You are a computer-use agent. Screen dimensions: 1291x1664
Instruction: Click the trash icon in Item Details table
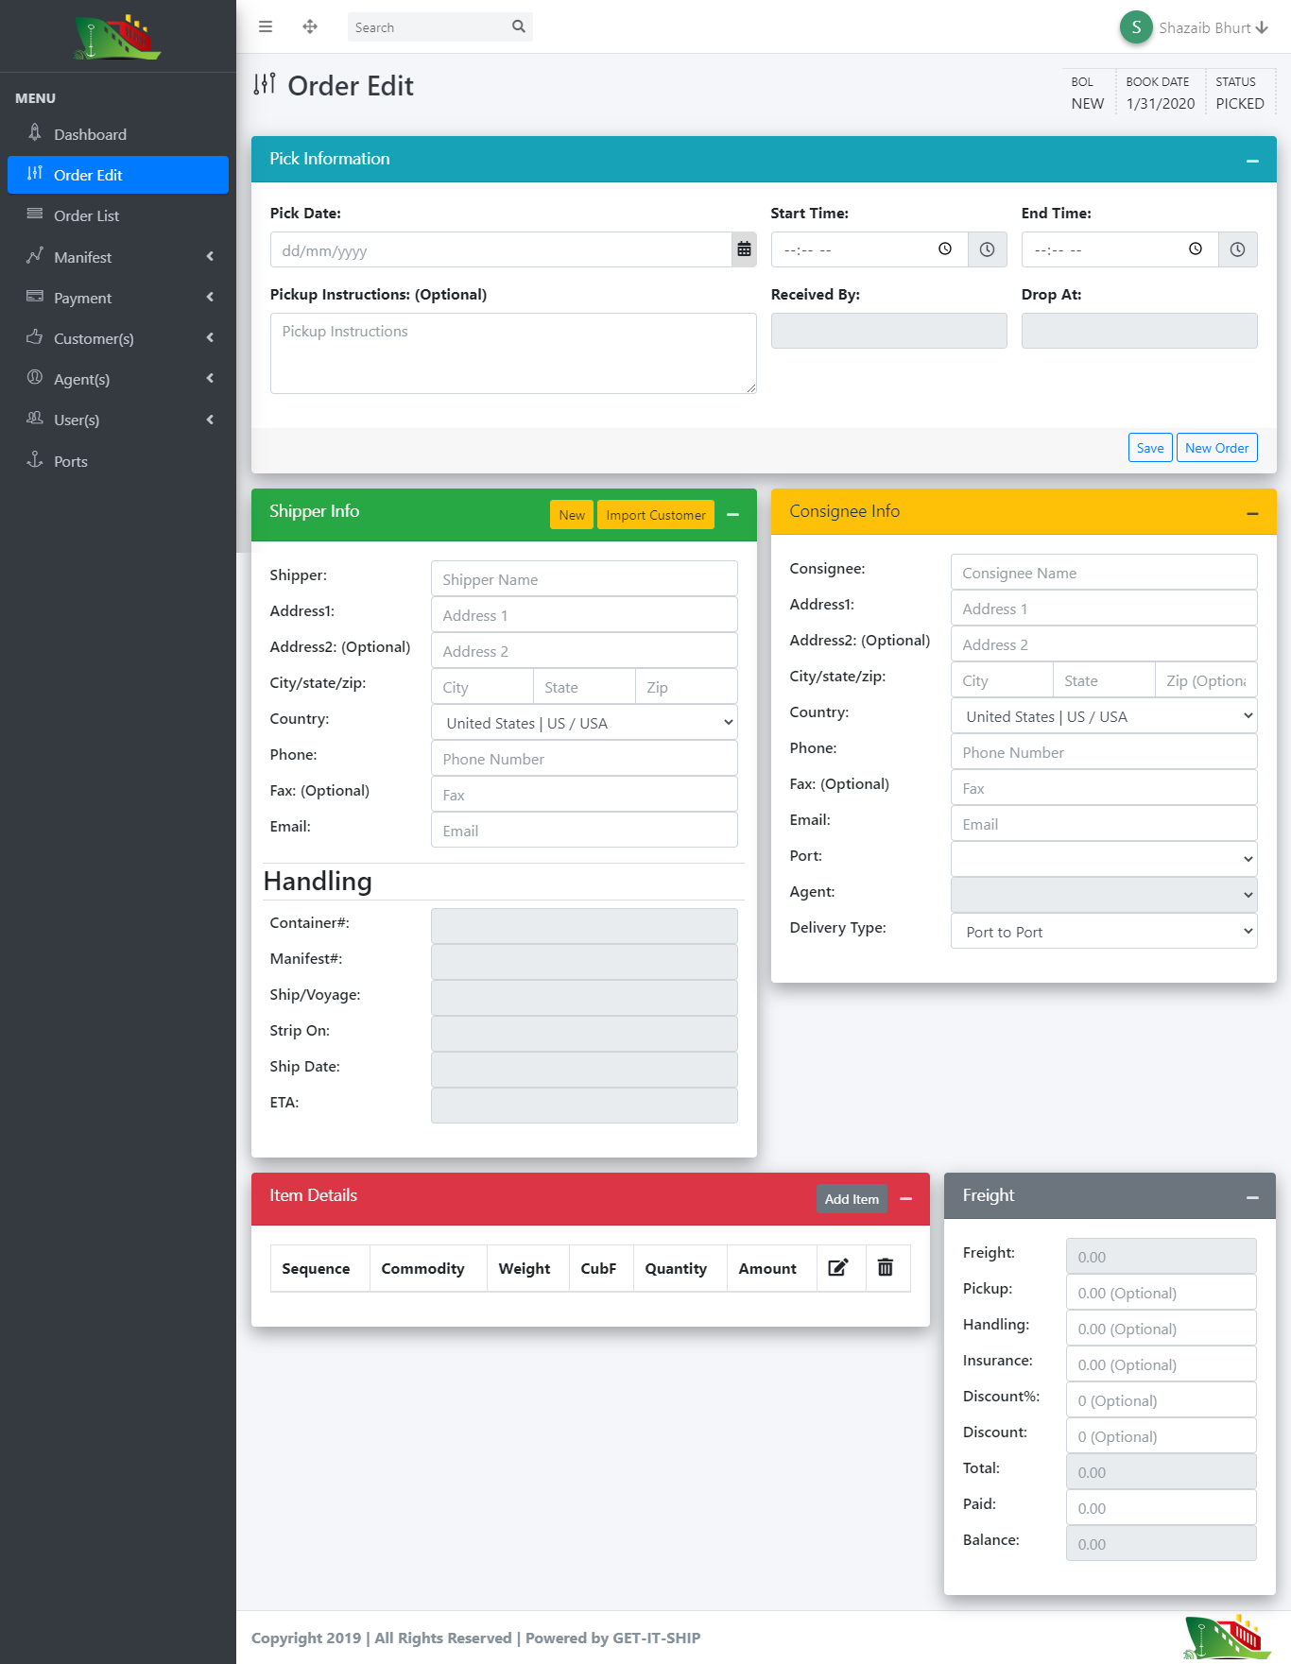(886, 1268)
